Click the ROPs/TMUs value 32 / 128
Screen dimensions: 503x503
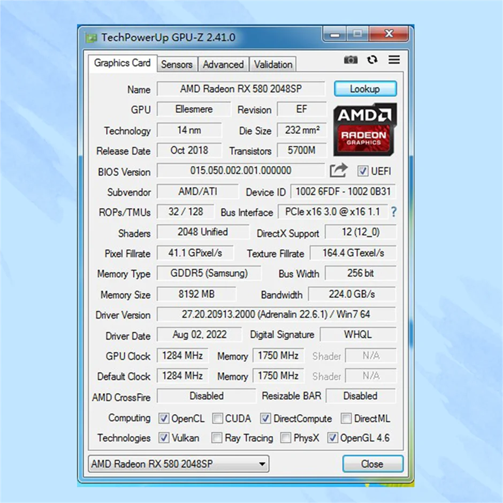[x=186, y=212]
